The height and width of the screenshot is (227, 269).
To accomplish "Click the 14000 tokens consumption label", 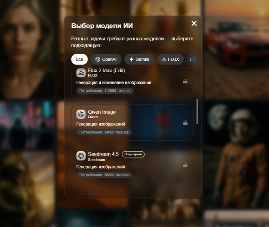I will 104,132.
